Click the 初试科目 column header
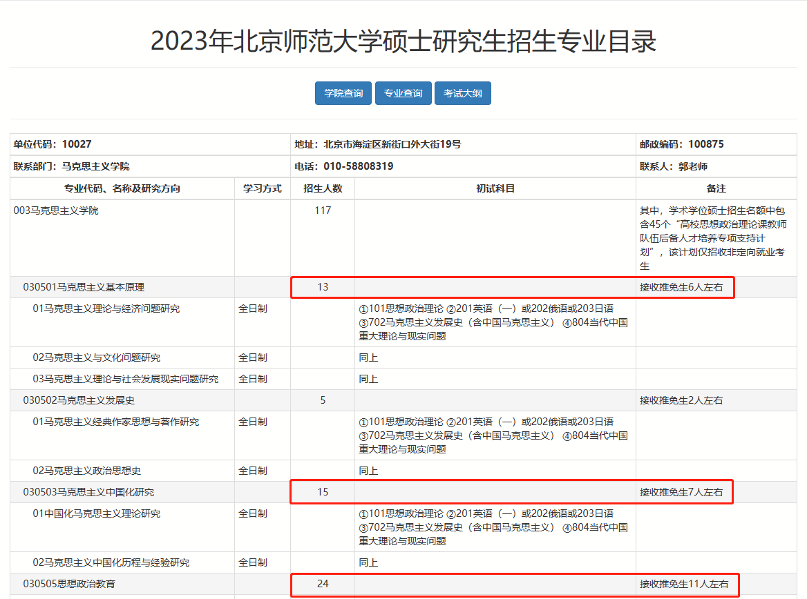Image resolution: width=807 pixels, height=599 pixels. [495, 188]
